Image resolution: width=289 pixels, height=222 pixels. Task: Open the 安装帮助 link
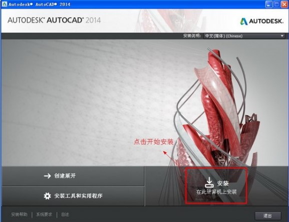coord(19,214)
